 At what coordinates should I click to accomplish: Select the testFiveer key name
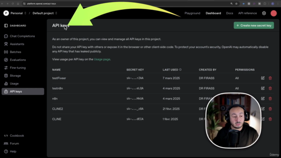pyautogui.click(x=59, y=78)
